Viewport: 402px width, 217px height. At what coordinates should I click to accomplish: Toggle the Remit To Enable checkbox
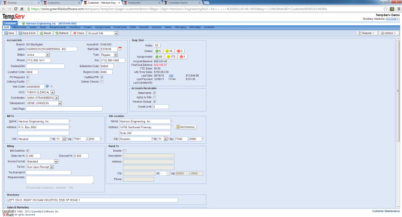pos(125,150)
